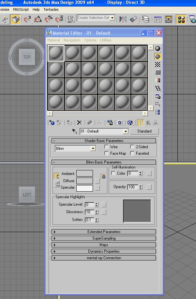Open the Tentacles menu

coord(51,9)
